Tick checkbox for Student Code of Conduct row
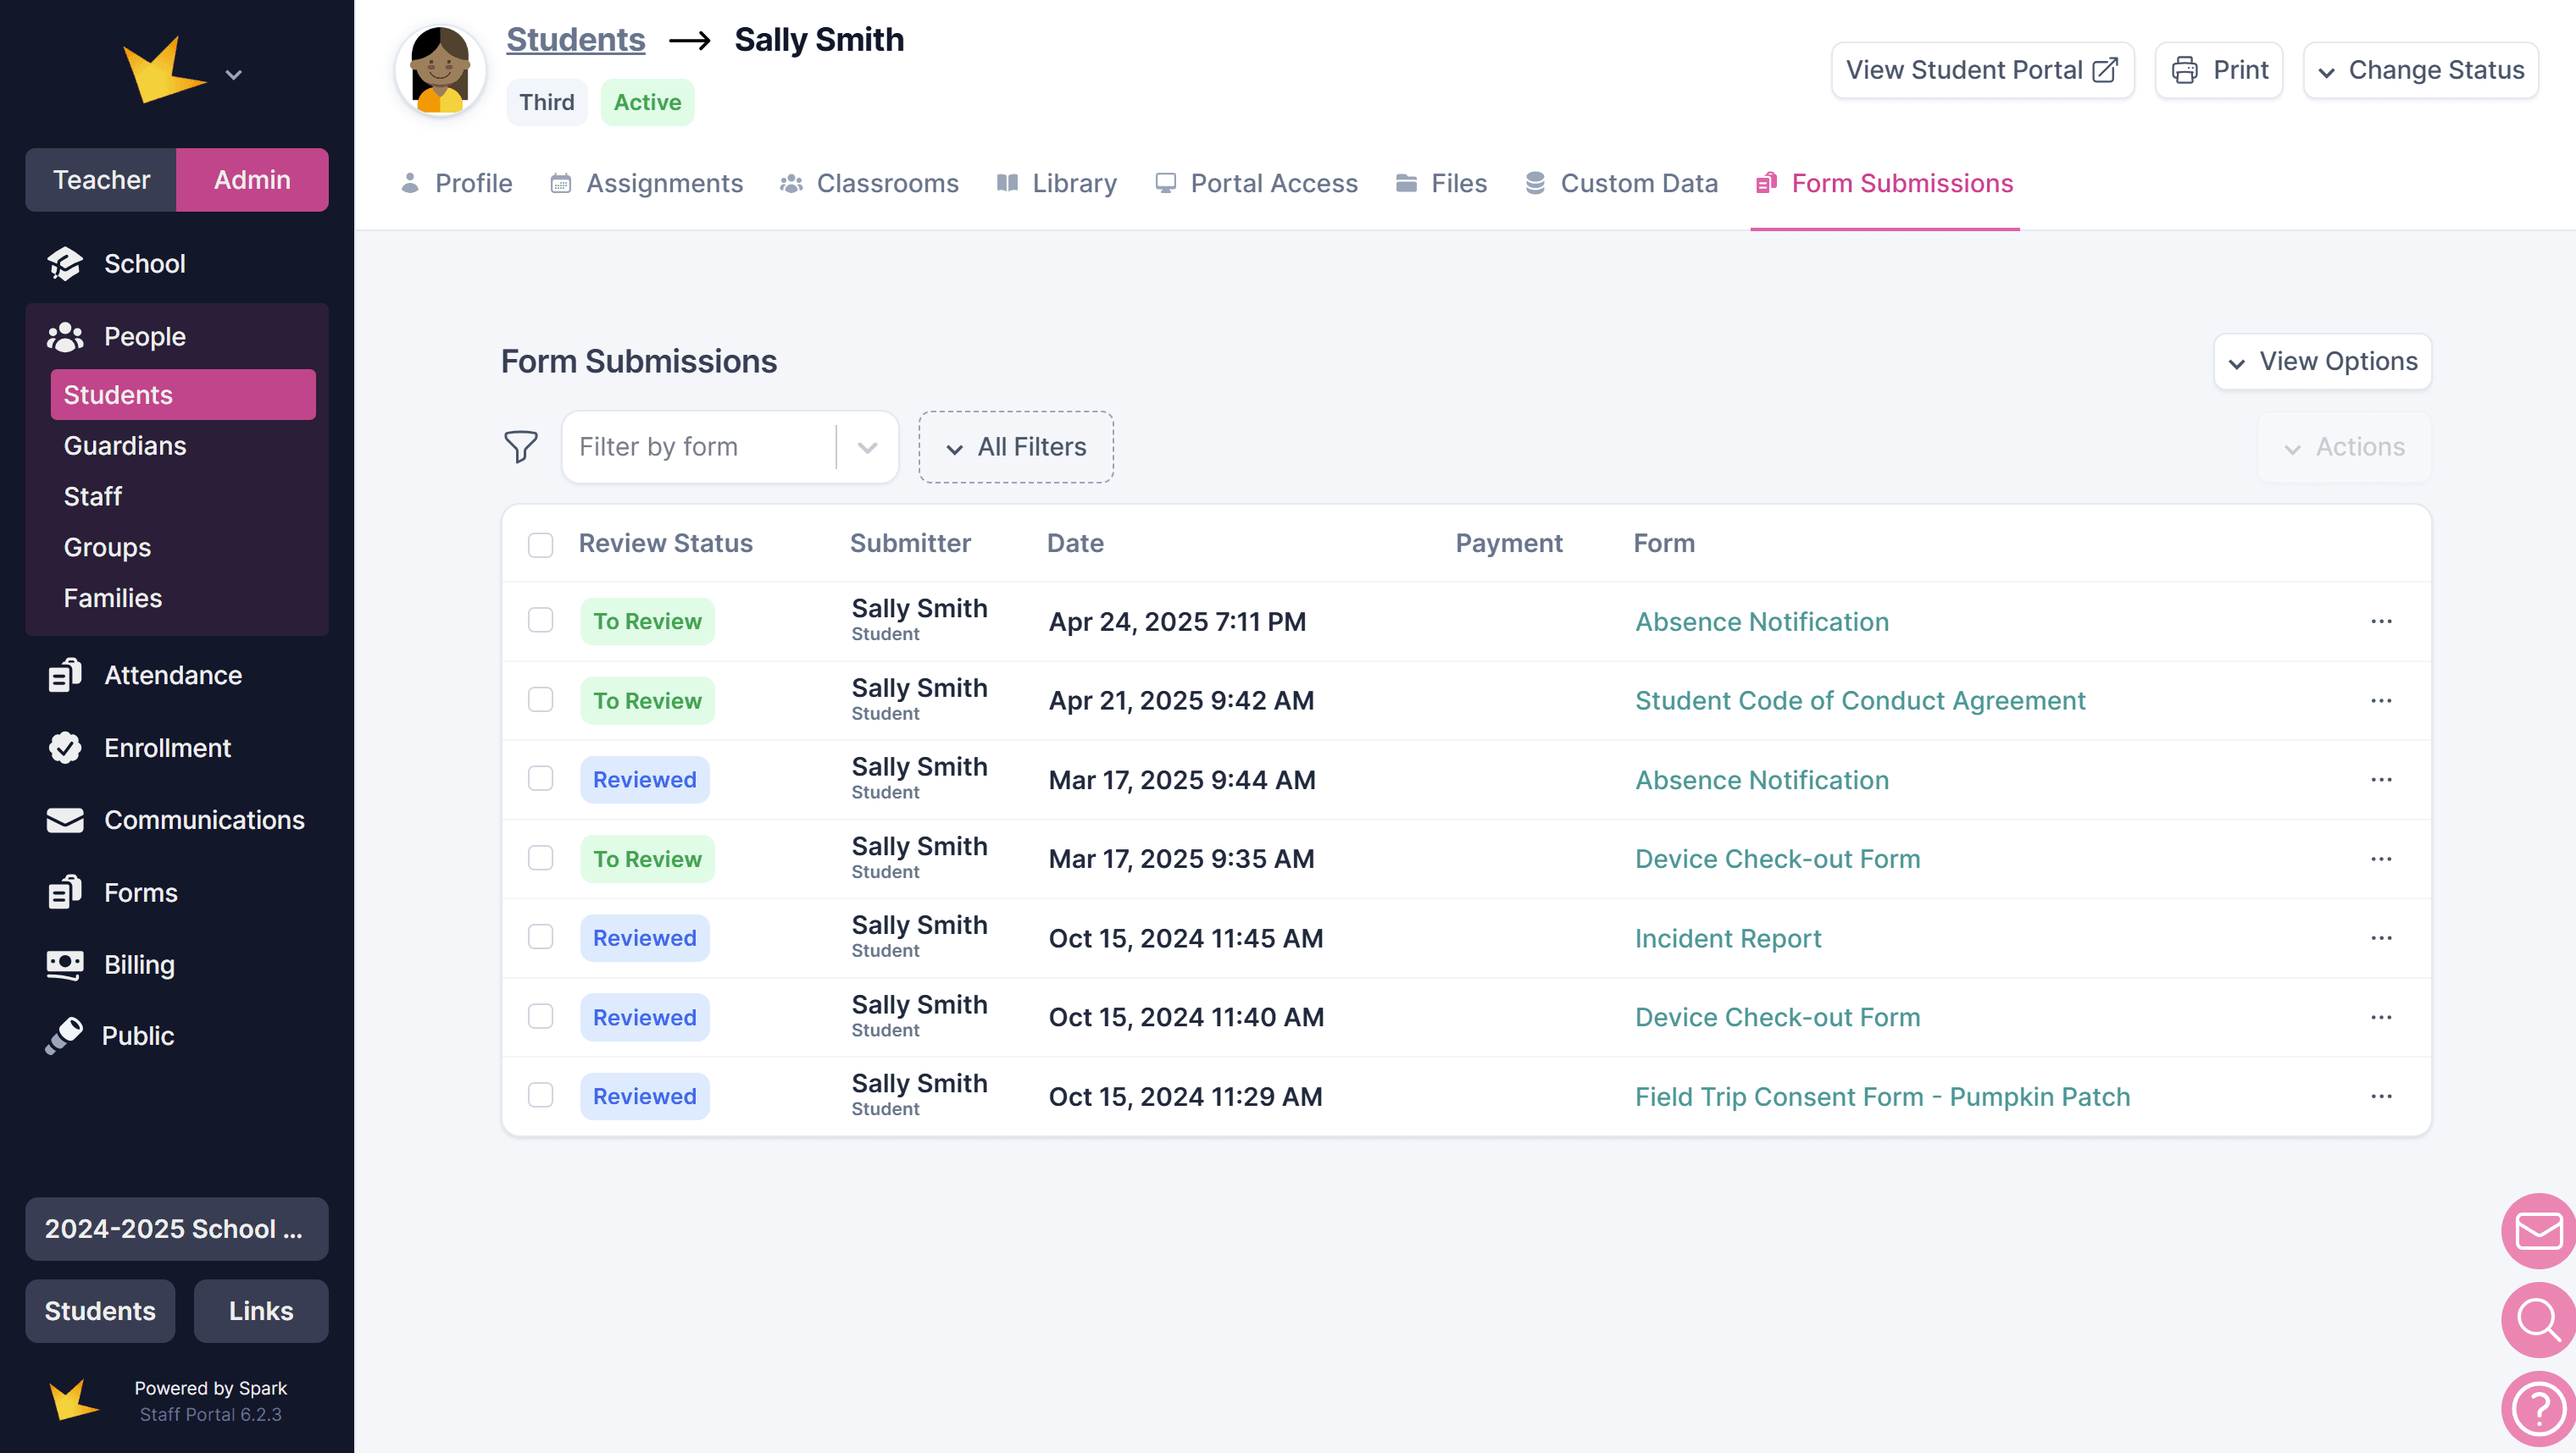Screen dimensions: 2576x1453 (x=540, y=699)
